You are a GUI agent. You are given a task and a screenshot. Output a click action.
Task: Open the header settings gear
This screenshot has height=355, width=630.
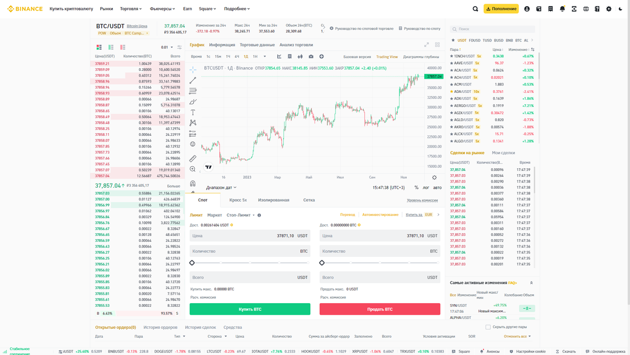click(609, 9)
